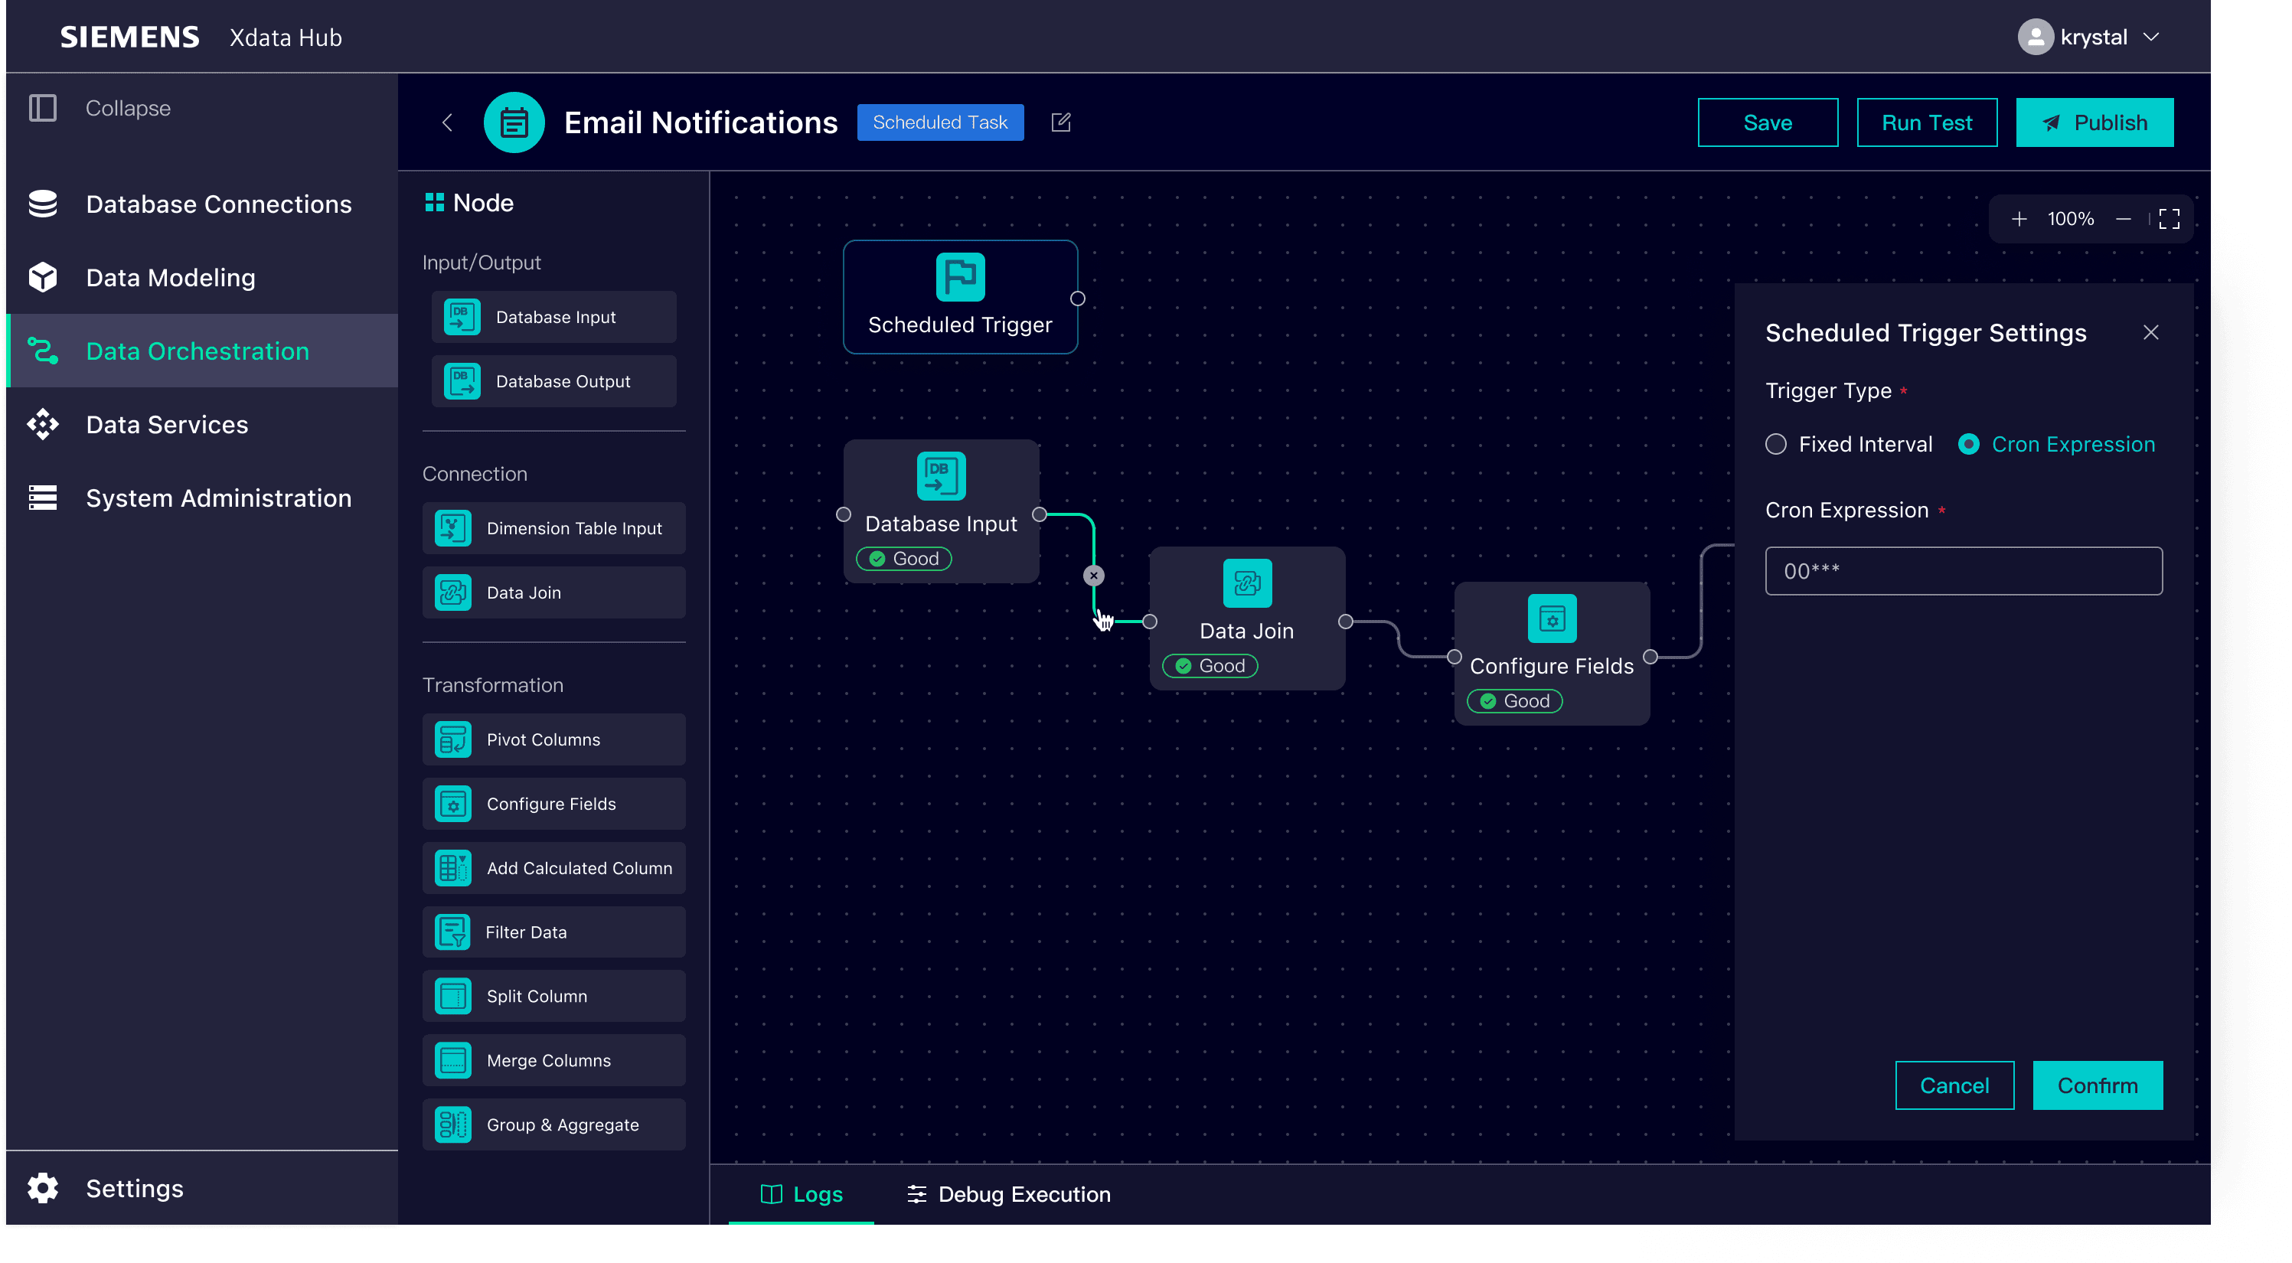Select the Fixed Interval radio button
Viewport: 2292px width, 1263px height.
click(x=1775, y=444)
